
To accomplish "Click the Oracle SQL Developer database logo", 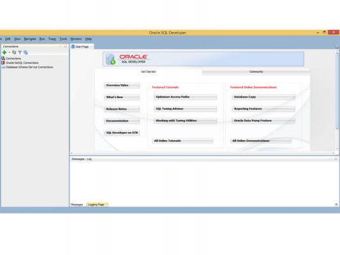I will [x=110, y=59].
